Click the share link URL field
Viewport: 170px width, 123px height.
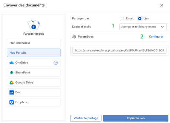119,50
